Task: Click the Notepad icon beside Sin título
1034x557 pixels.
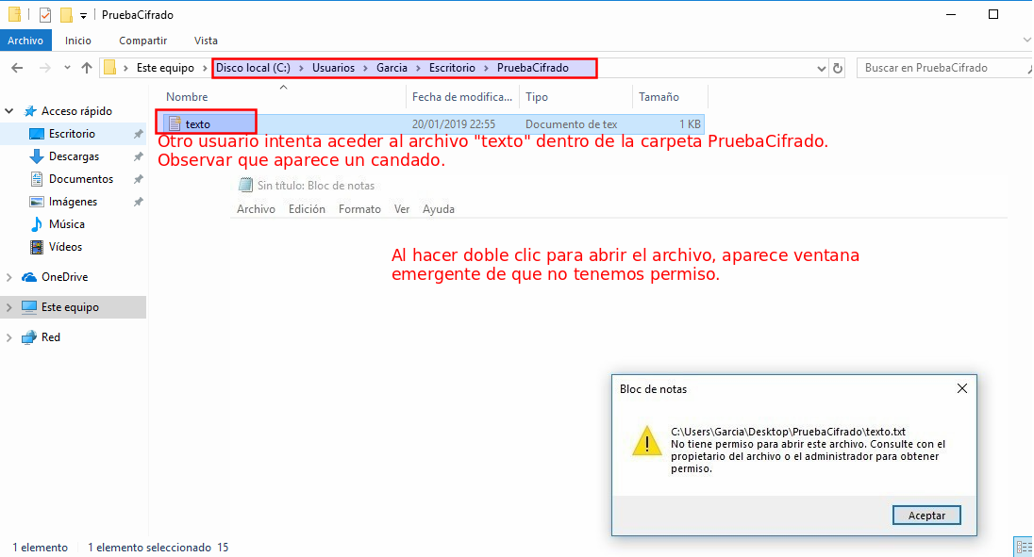Action: click(245, 186)
